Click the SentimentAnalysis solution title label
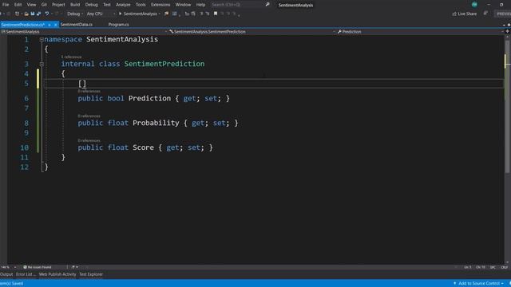The height and width of the screenshot is (287, 511). point(295,5)
